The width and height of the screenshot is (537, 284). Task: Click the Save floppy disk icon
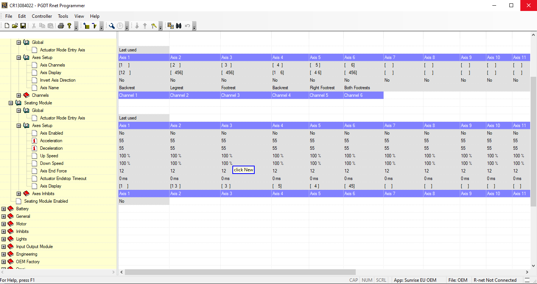(23, 26)
